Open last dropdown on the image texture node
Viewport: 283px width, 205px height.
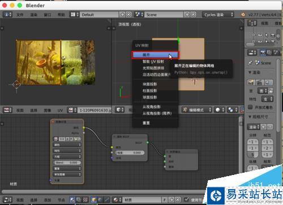pyautogui.click(x=67, y=174)
